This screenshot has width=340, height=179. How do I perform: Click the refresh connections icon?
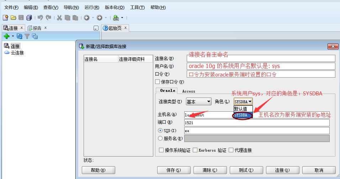(19, 36)
